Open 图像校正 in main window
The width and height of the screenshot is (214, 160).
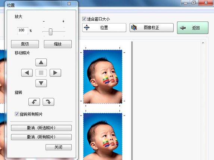tap(152, 28)
